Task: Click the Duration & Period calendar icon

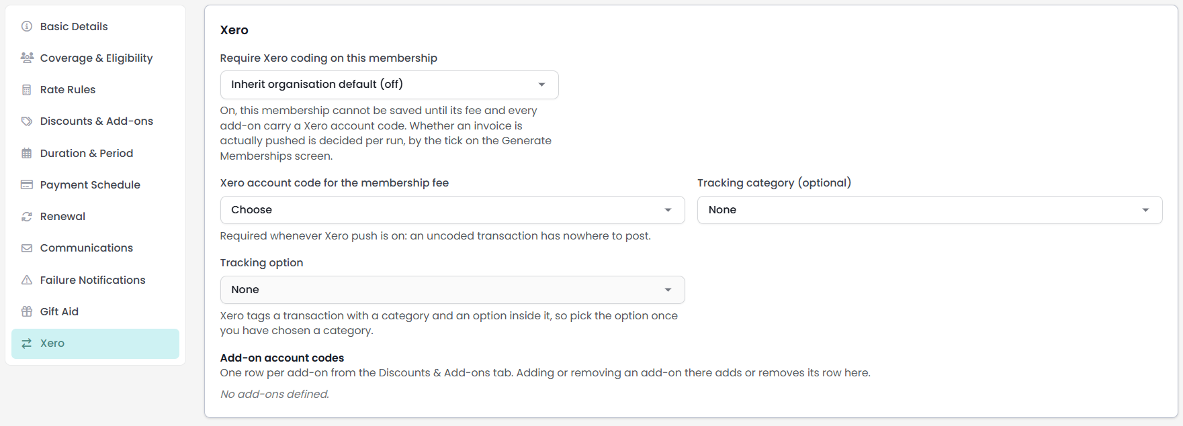Action: pyautogui.click(x=27, y=153)
